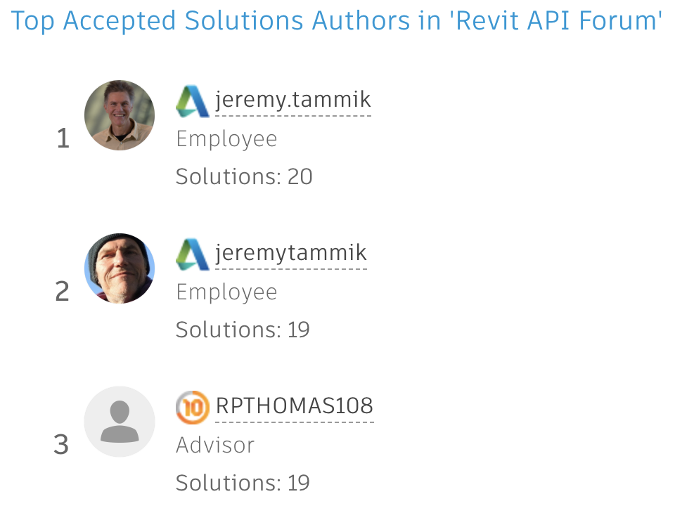Click the 'Solutions: 20' count text
675x513 pixels.
244,176
